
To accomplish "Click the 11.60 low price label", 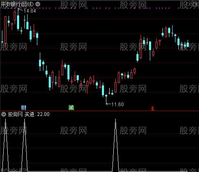I will click(x=117, y=104).
